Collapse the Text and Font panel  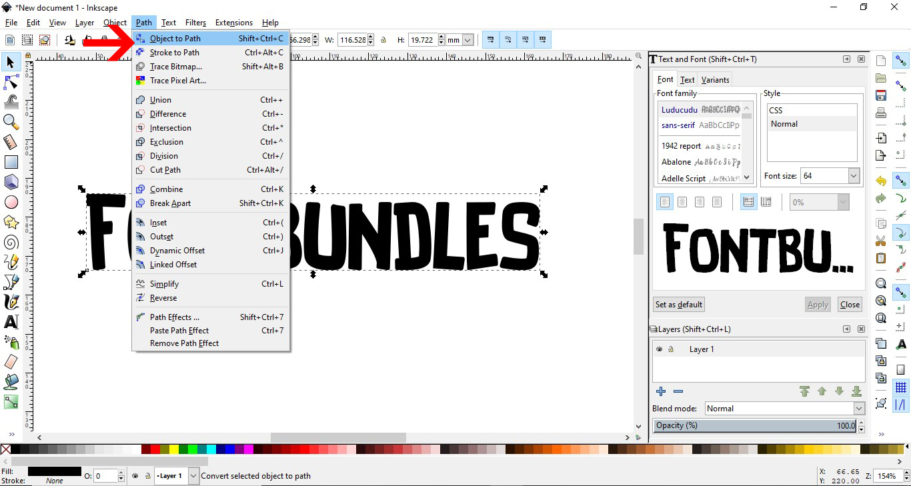tap(846, 59)
